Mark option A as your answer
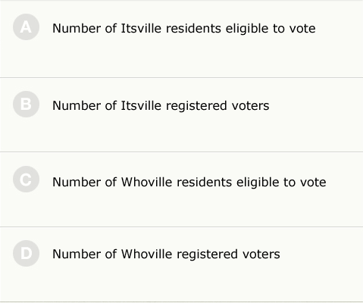 tap(26, 27)
